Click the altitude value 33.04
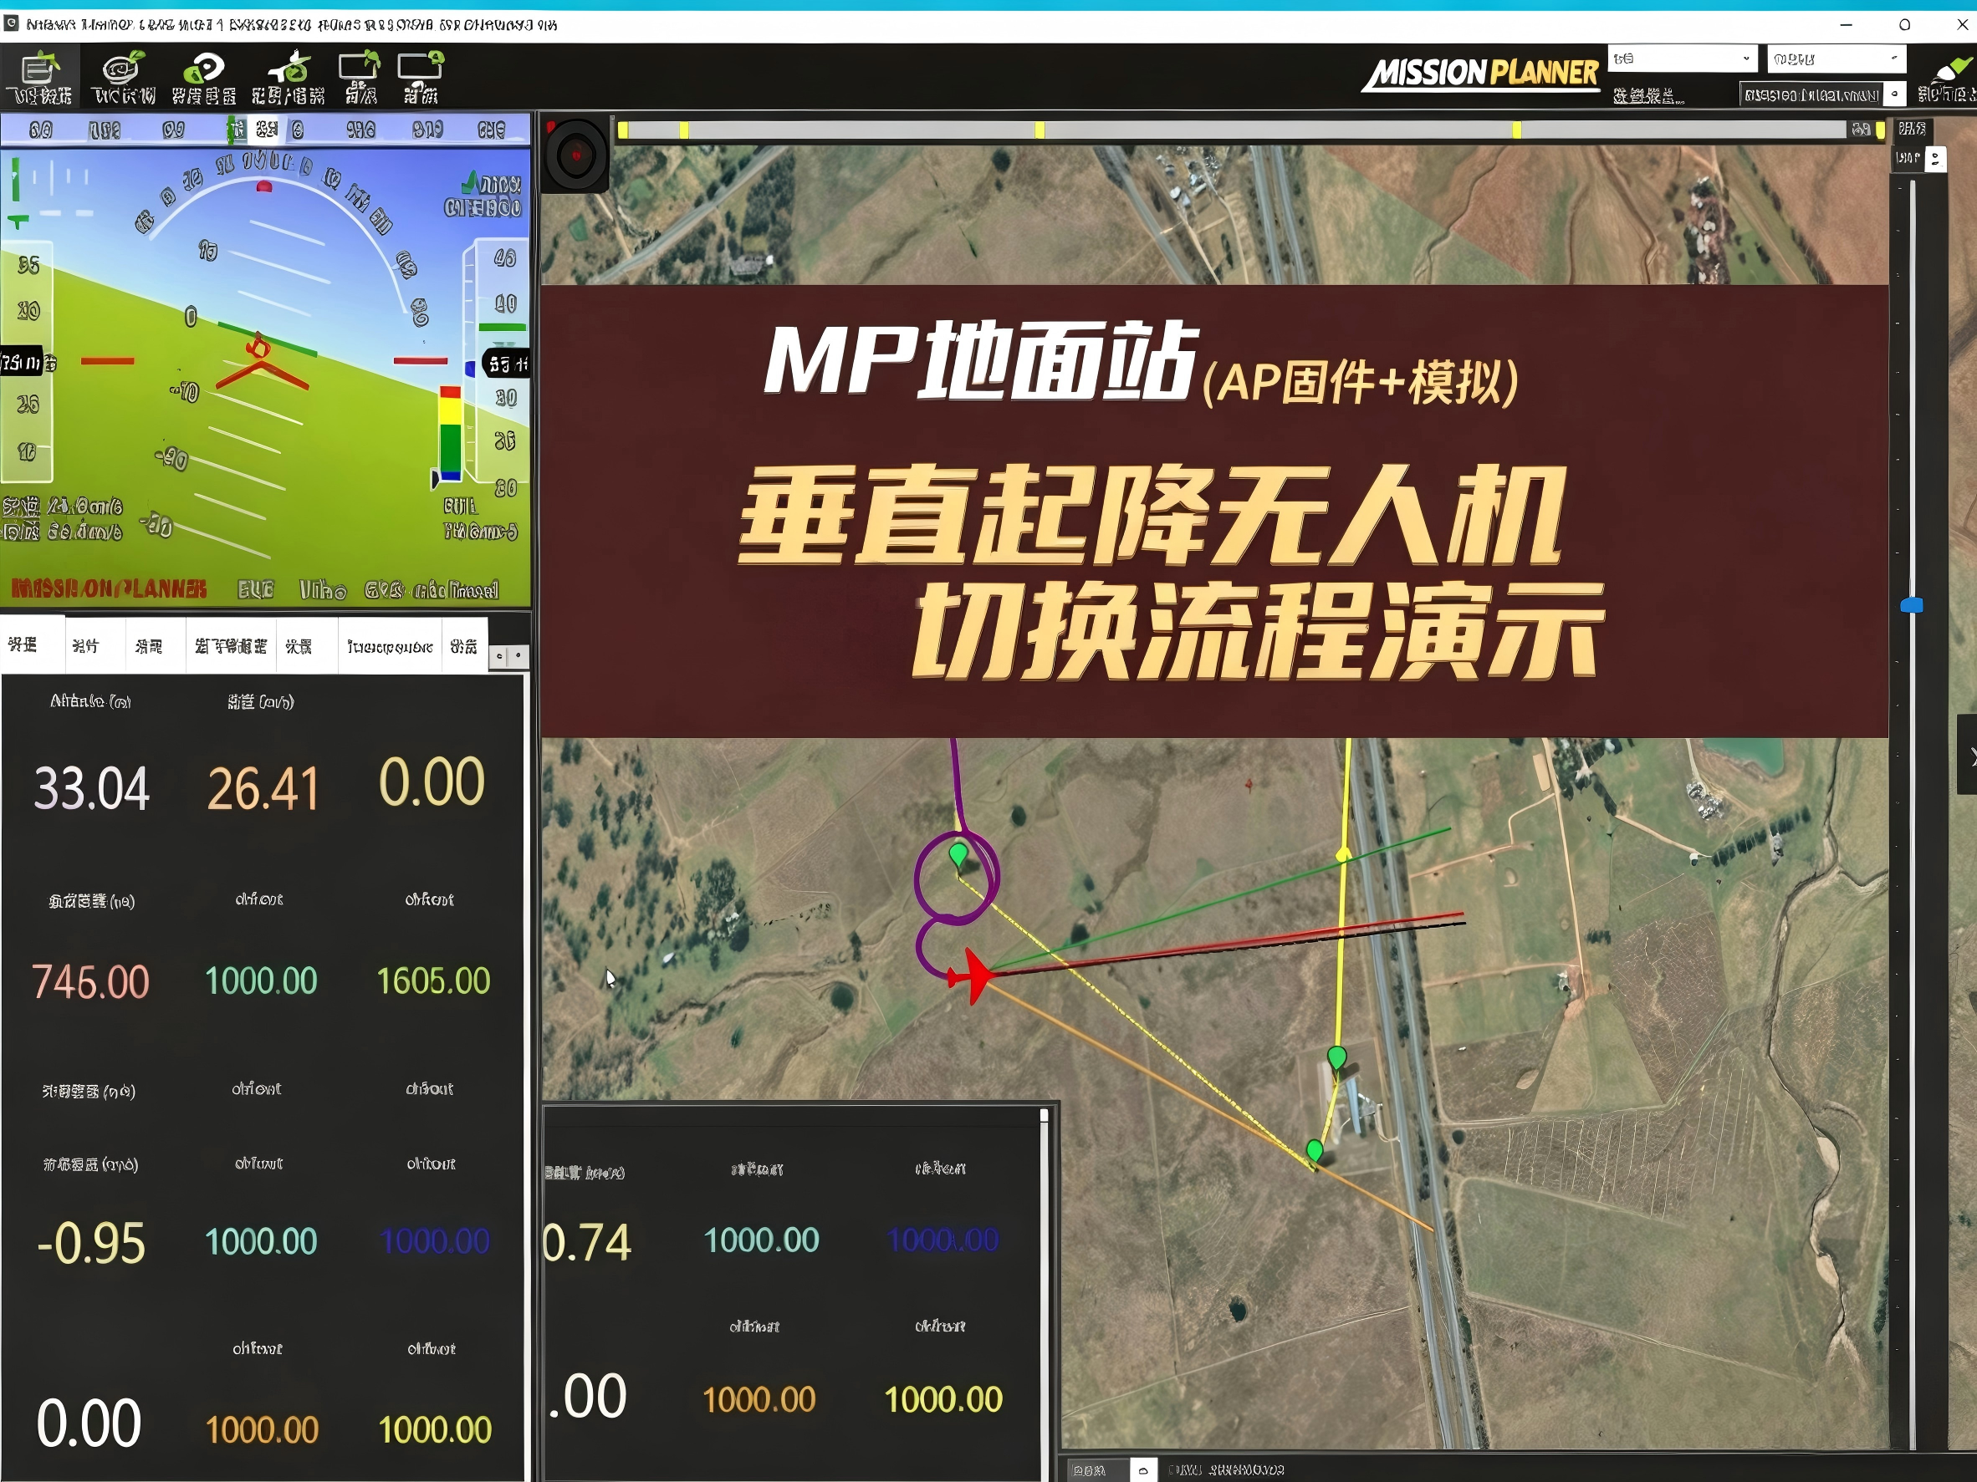Viewport: 1977px width, 1482px height. 92,789
